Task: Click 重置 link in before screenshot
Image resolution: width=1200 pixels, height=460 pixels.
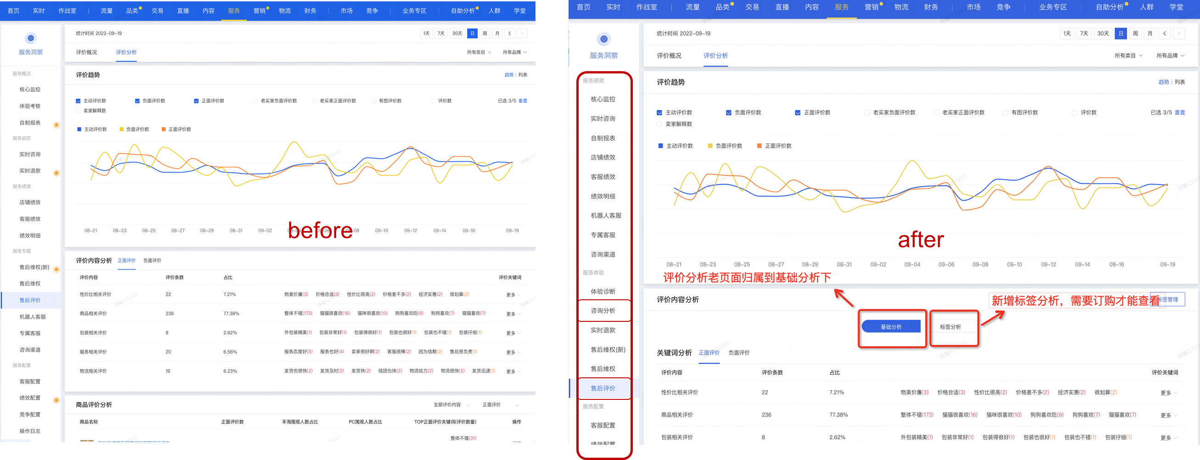Action: coord(523,101)
